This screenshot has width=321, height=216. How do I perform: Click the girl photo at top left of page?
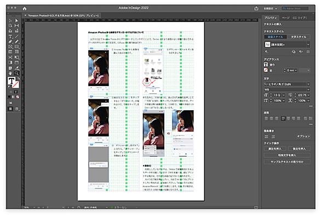tap(99, 68)
